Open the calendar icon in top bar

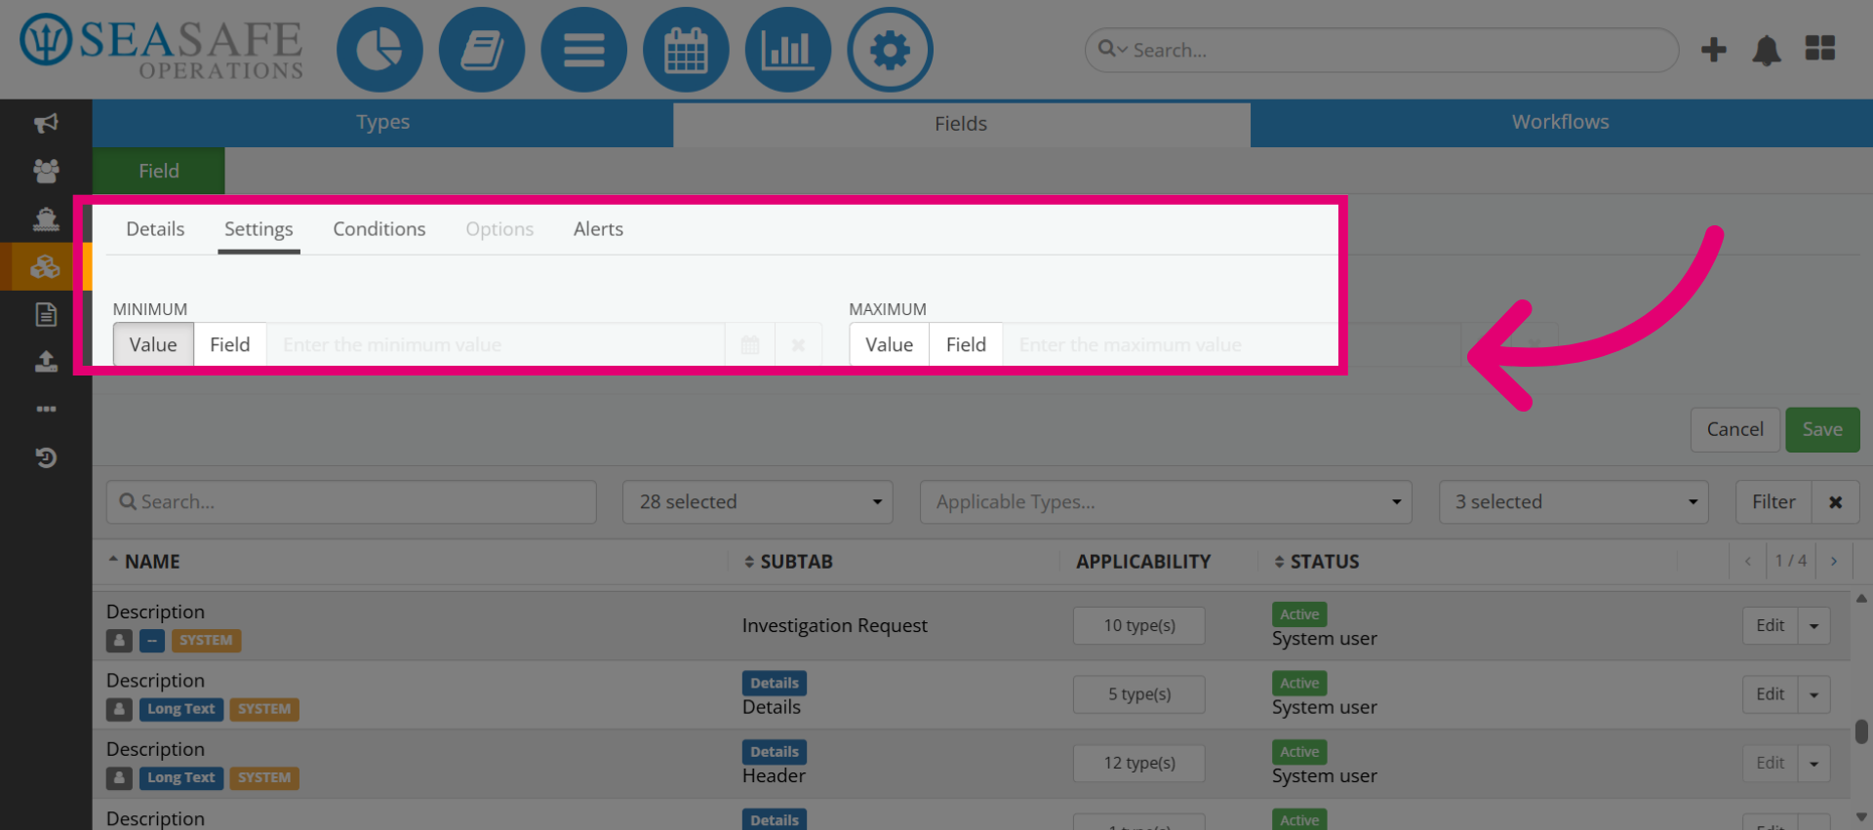pos(686,50)
